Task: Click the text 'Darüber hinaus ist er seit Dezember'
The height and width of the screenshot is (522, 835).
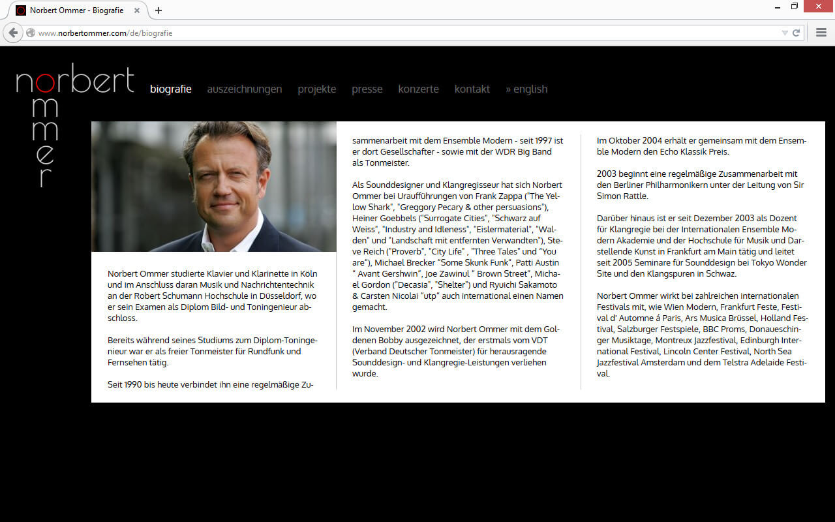Action: tap(701, 246)
